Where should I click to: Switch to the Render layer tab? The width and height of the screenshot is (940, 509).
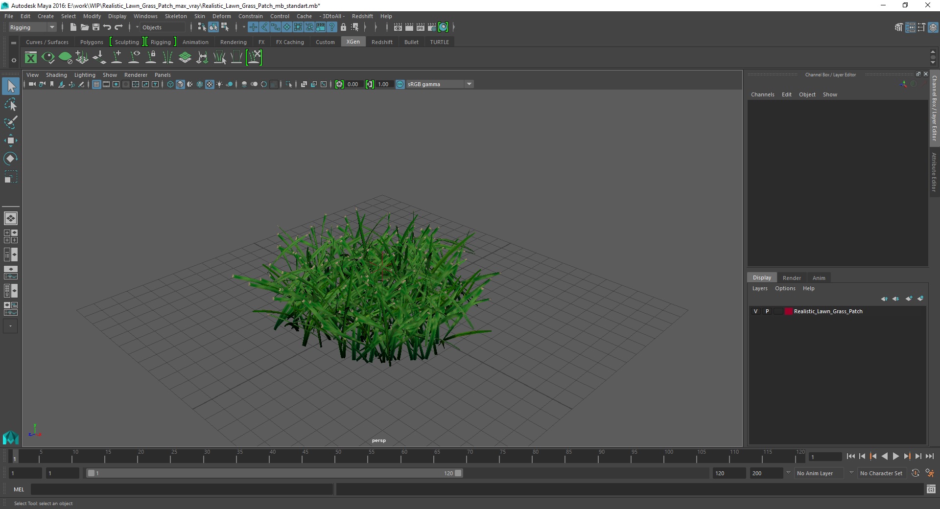point(792,278)
